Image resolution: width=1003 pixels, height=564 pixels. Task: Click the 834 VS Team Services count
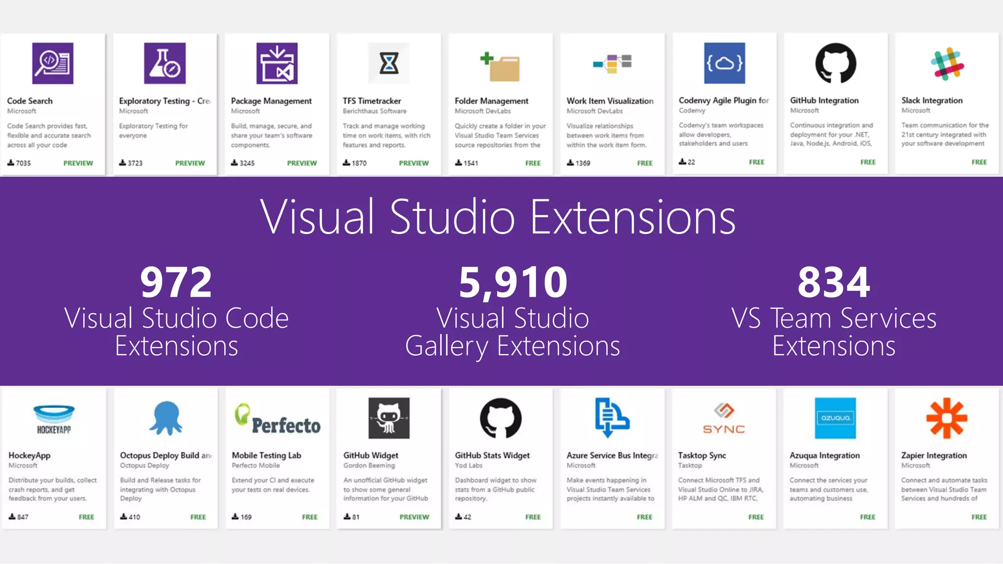(x=834, y=282)
